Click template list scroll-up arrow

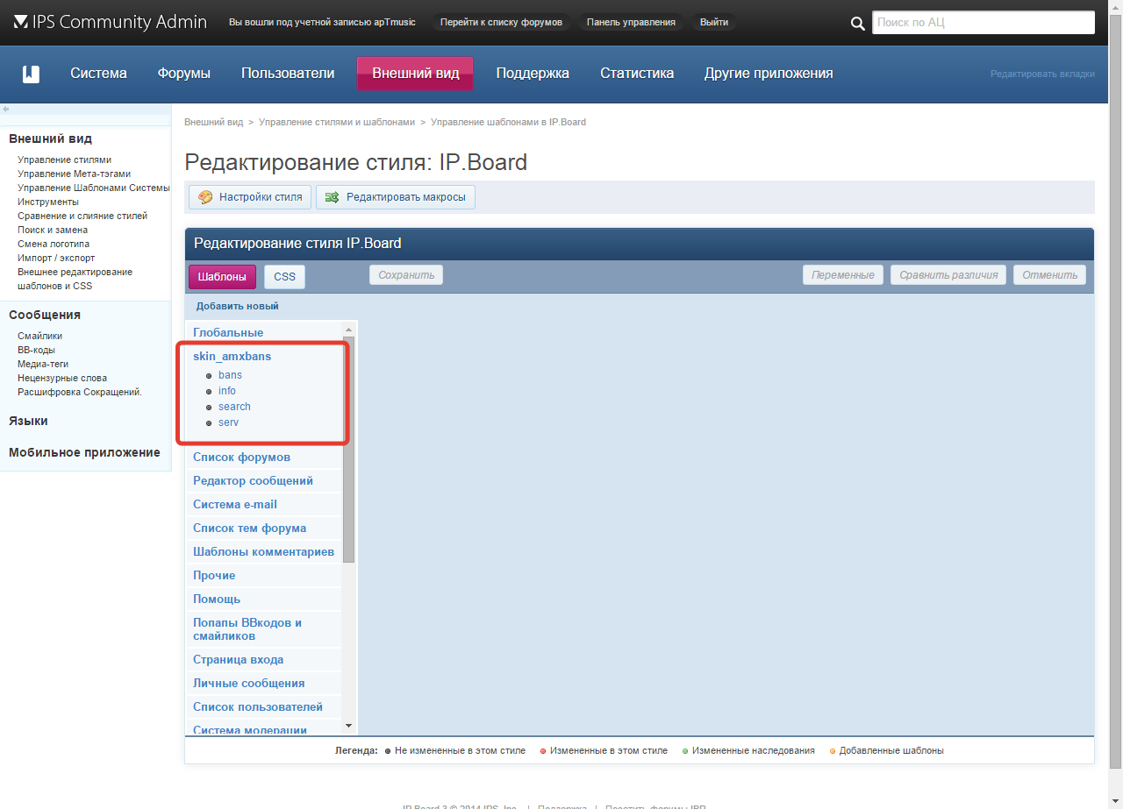tap(348, 330)
